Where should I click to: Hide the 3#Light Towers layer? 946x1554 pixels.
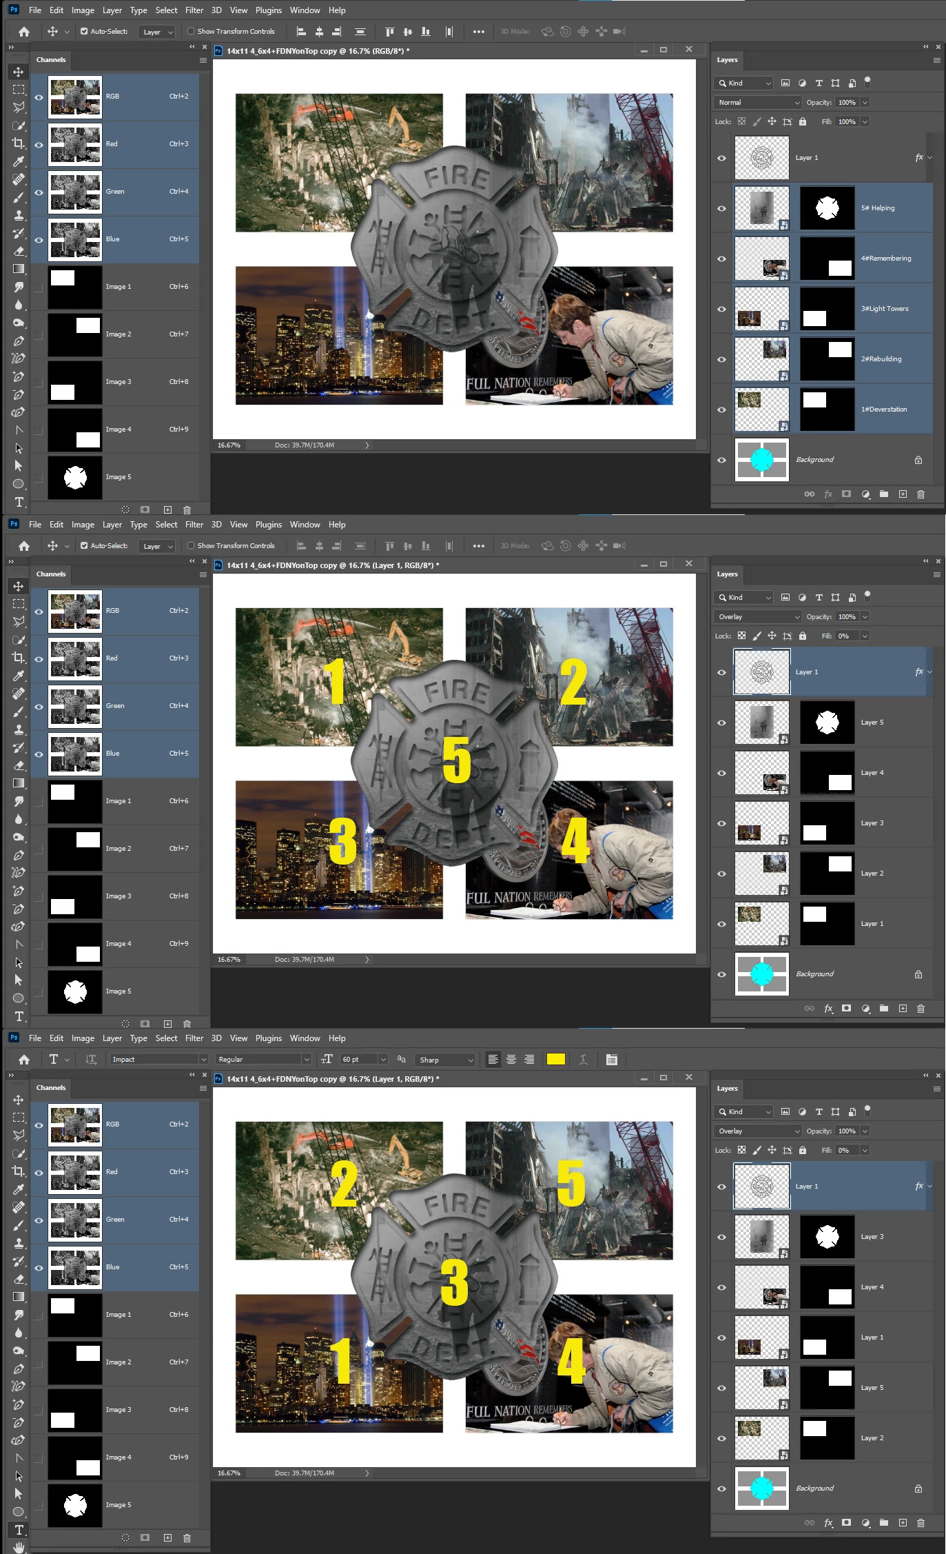coord(721,309)
